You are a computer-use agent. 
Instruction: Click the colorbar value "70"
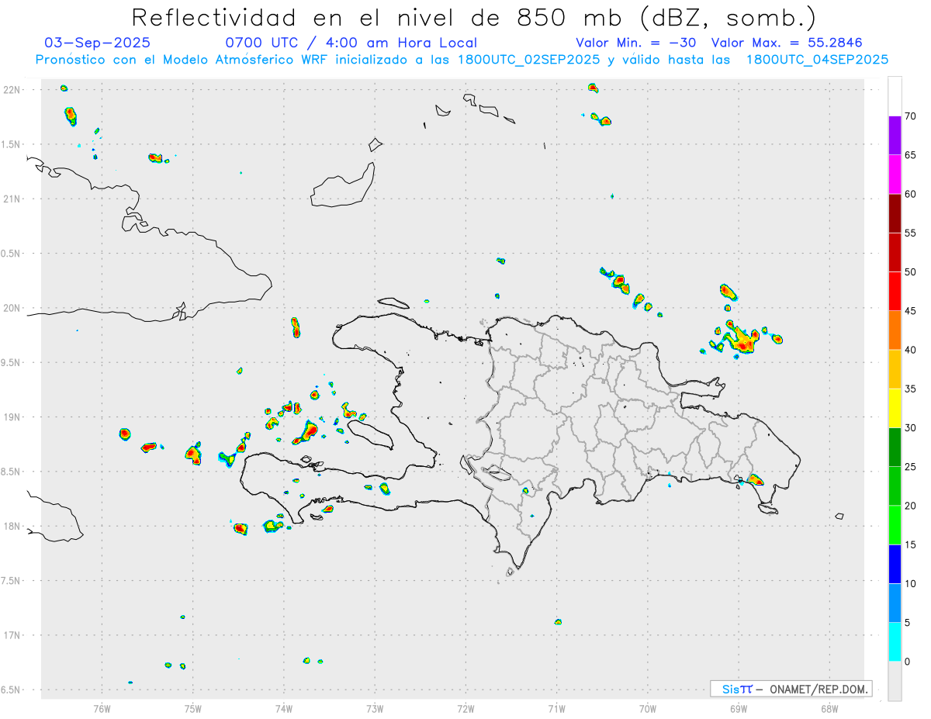(911, 116)
